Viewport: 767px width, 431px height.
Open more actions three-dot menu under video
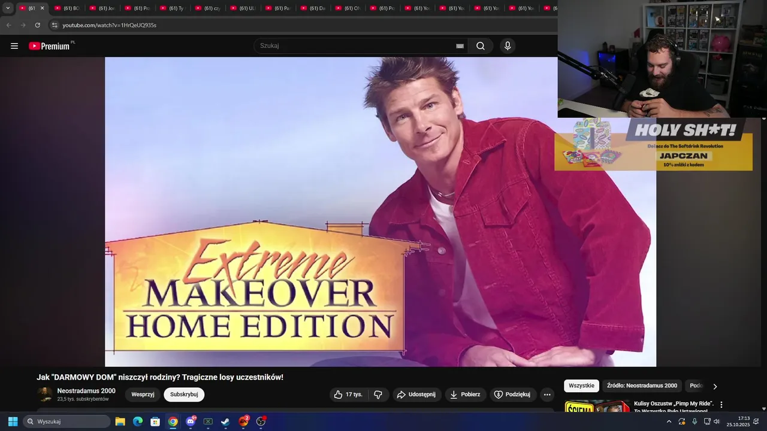pyautogui.click(x=546, y=394)
